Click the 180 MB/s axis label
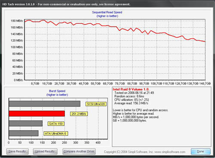Image resolution: width=215 pixels, height=158 pixels. (x=17, y=21)
